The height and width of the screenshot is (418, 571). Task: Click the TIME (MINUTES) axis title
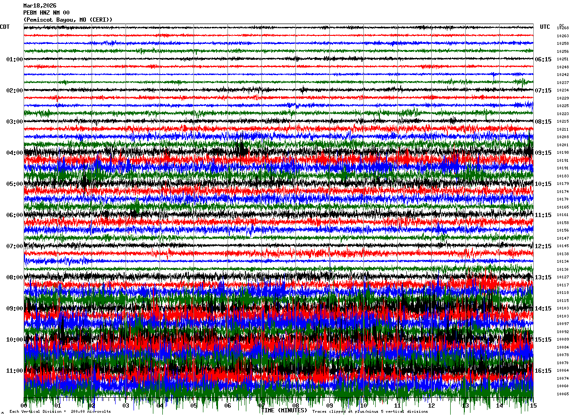(x=285, y=410)
